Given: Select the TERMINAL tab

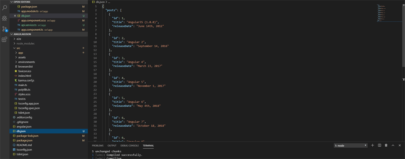Looking at the screenshot, I should click(x=148, y=146).
